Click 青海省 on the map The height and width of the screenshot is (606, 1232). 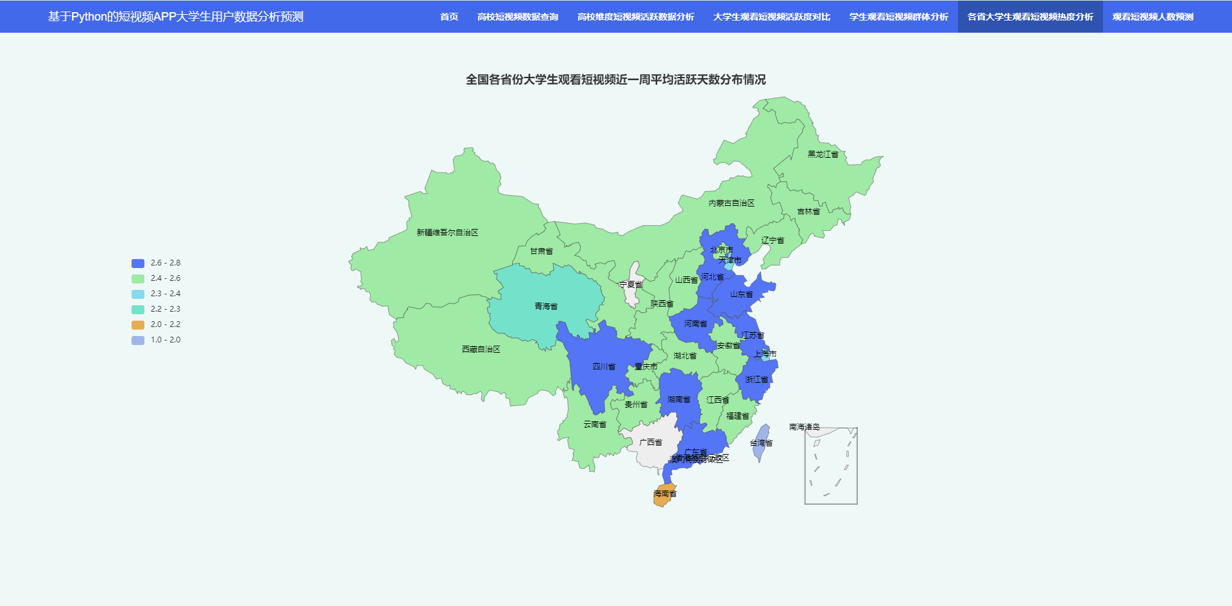(x=546, y=307)
